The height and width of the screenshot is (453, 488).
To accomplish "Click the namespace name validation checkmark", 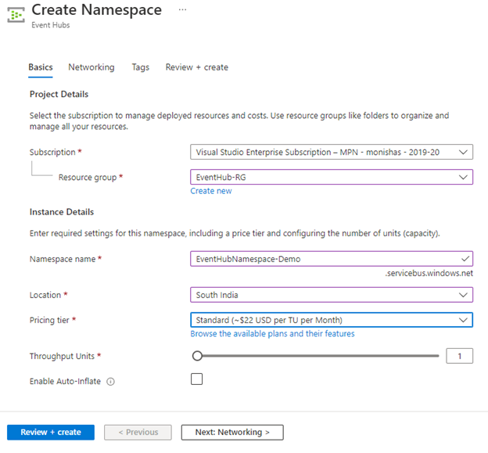I will [465, 259].
